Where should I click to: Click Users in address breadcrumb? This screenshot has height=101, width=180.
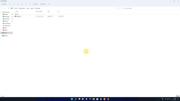click(x=28, y=8)
